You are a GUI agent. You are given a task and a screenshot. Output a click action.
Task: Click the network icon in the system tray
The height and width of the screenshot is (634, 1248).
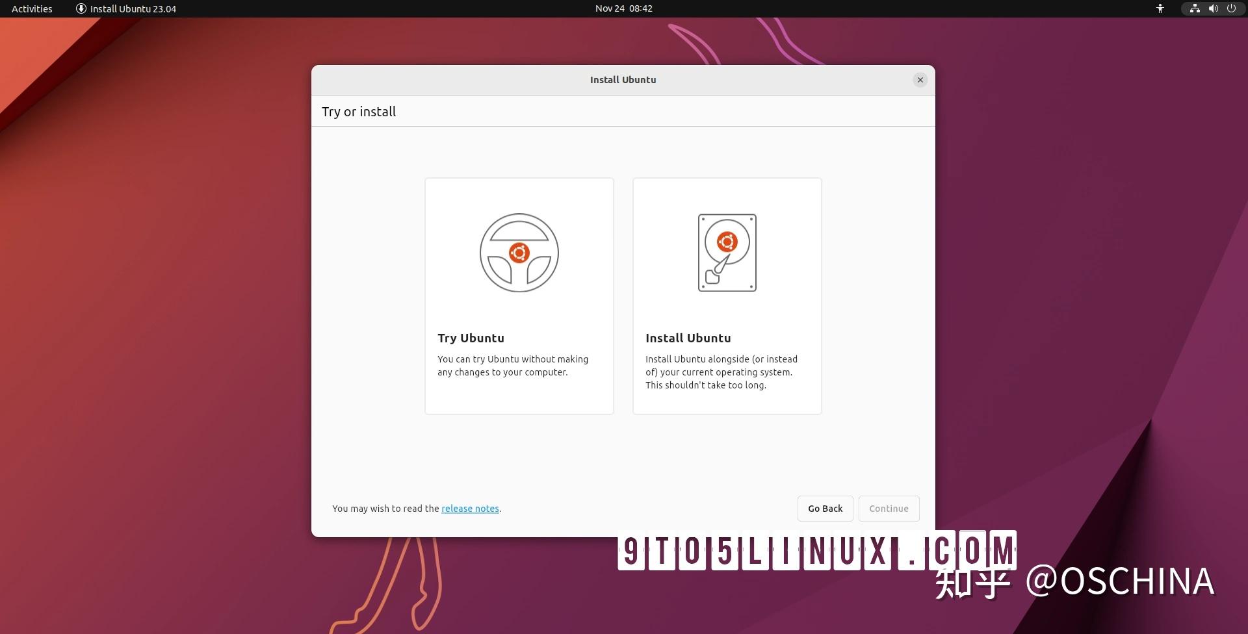click(1194, 8)
